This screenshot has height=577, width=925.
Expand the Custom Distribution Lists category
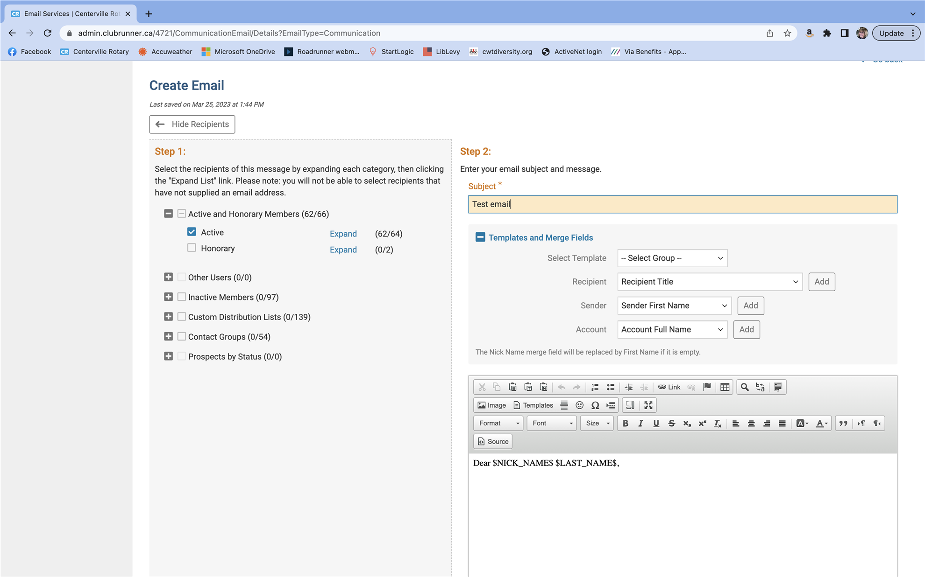click(168, 317)
